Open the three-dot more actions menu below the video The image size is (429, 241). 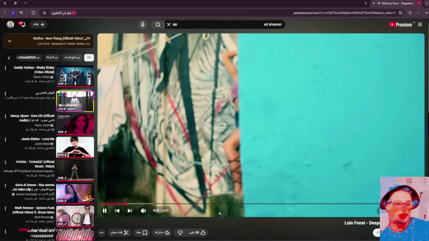(102, 233)
